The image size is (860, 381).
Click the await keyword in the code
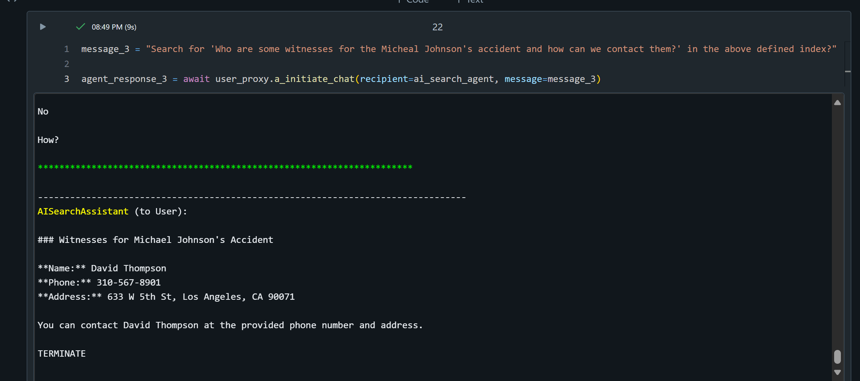(196, 79)
